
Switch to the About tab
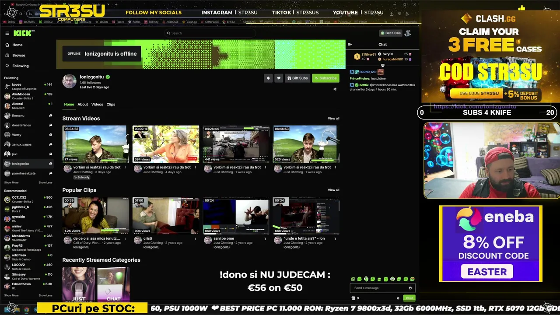tap(83, 105)
